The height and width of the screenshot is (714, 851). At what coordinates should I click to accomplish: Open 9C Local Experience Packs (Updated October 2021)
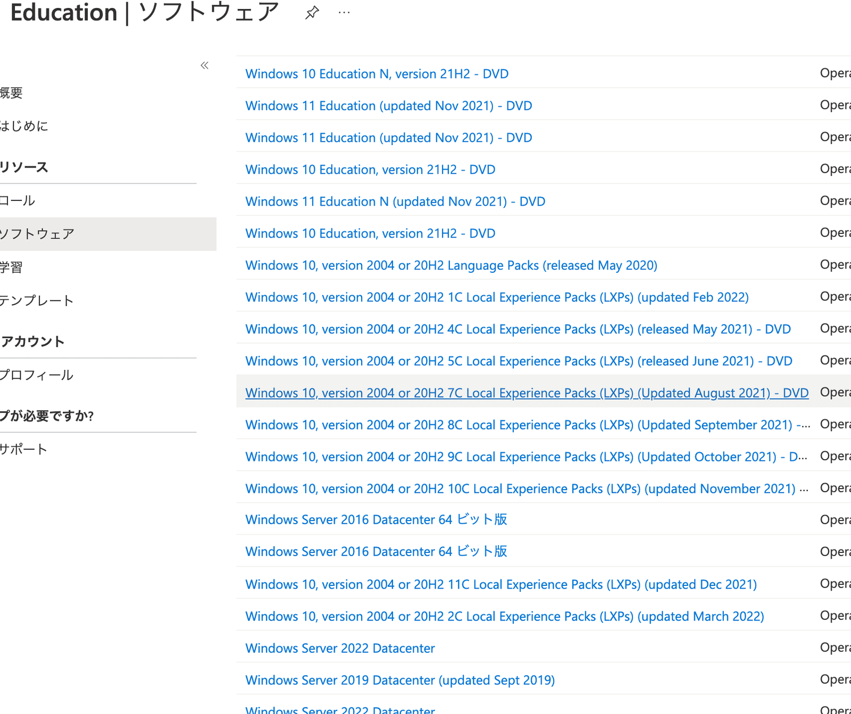pos(526,457)
